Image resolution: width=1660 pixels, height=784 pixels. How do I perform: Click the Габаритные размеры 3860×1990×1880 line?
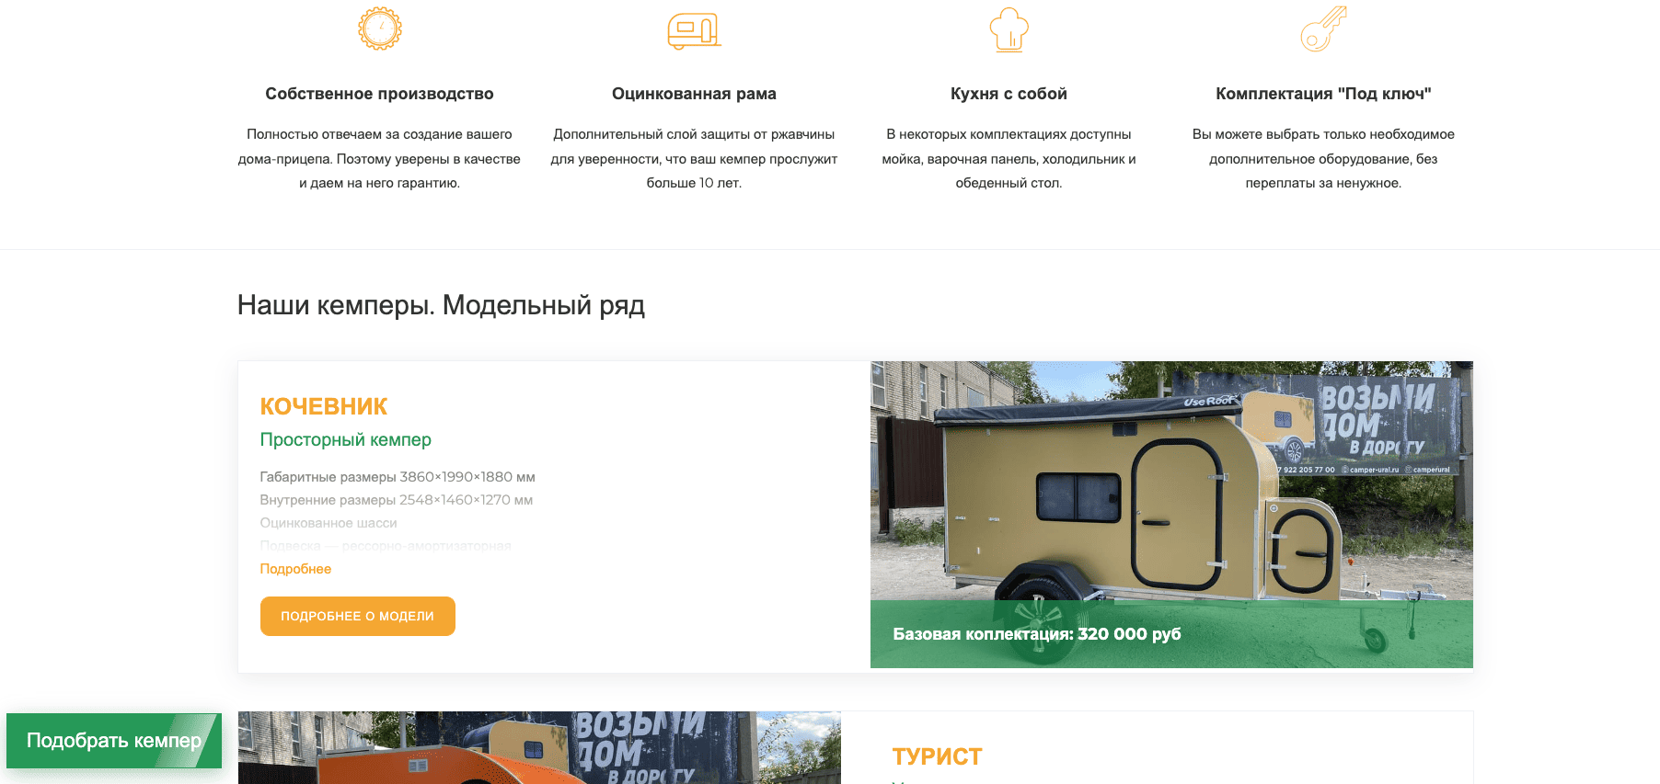(398, 477)
